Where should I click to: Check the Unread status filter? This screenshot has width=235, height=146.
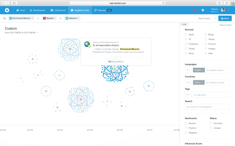pos(211,128)
